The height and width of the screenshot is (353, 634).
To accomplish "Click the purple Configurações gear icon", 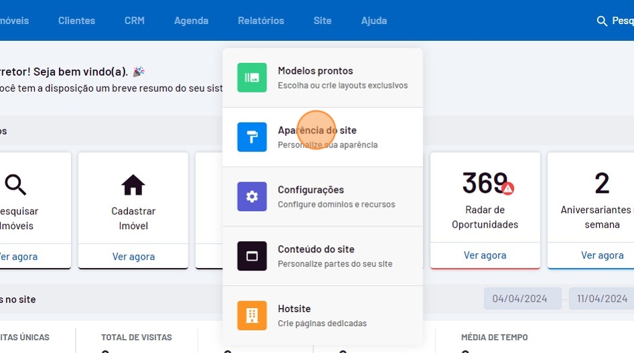I will point(252,196).
